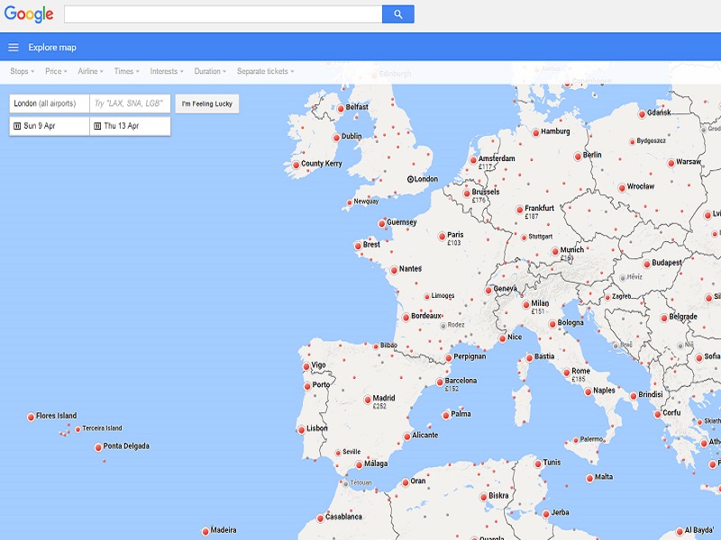Select the Paris £103 destination marker
The height and width of the screenshot is (540, 721).
(x=442, y=236)
